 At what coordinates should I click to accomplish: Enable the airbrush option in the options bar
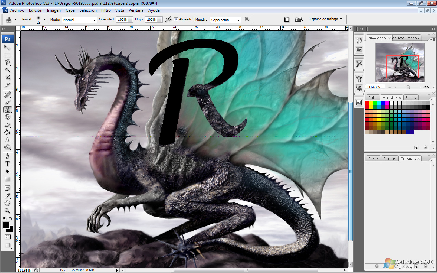tap(169, 19)
